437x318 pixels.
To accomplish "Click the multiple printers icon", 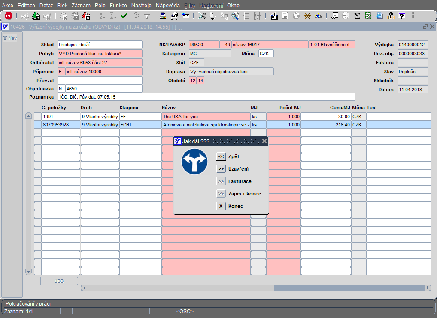I will (174, 16).
